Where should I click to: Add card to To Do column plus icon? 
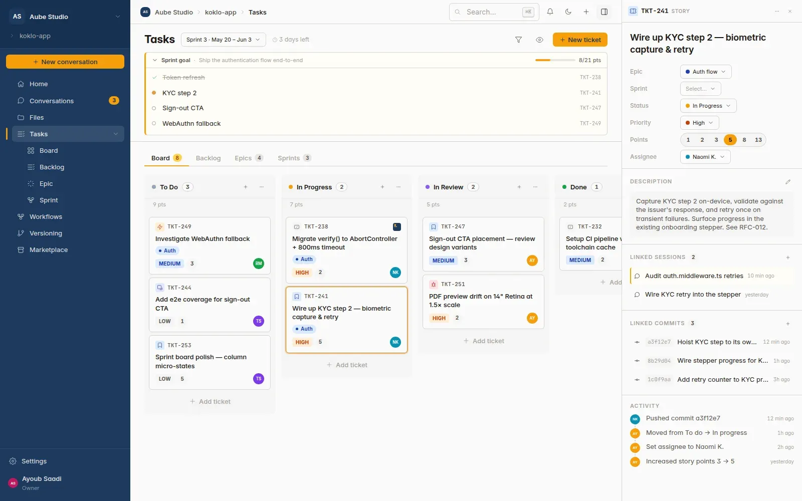246,187
